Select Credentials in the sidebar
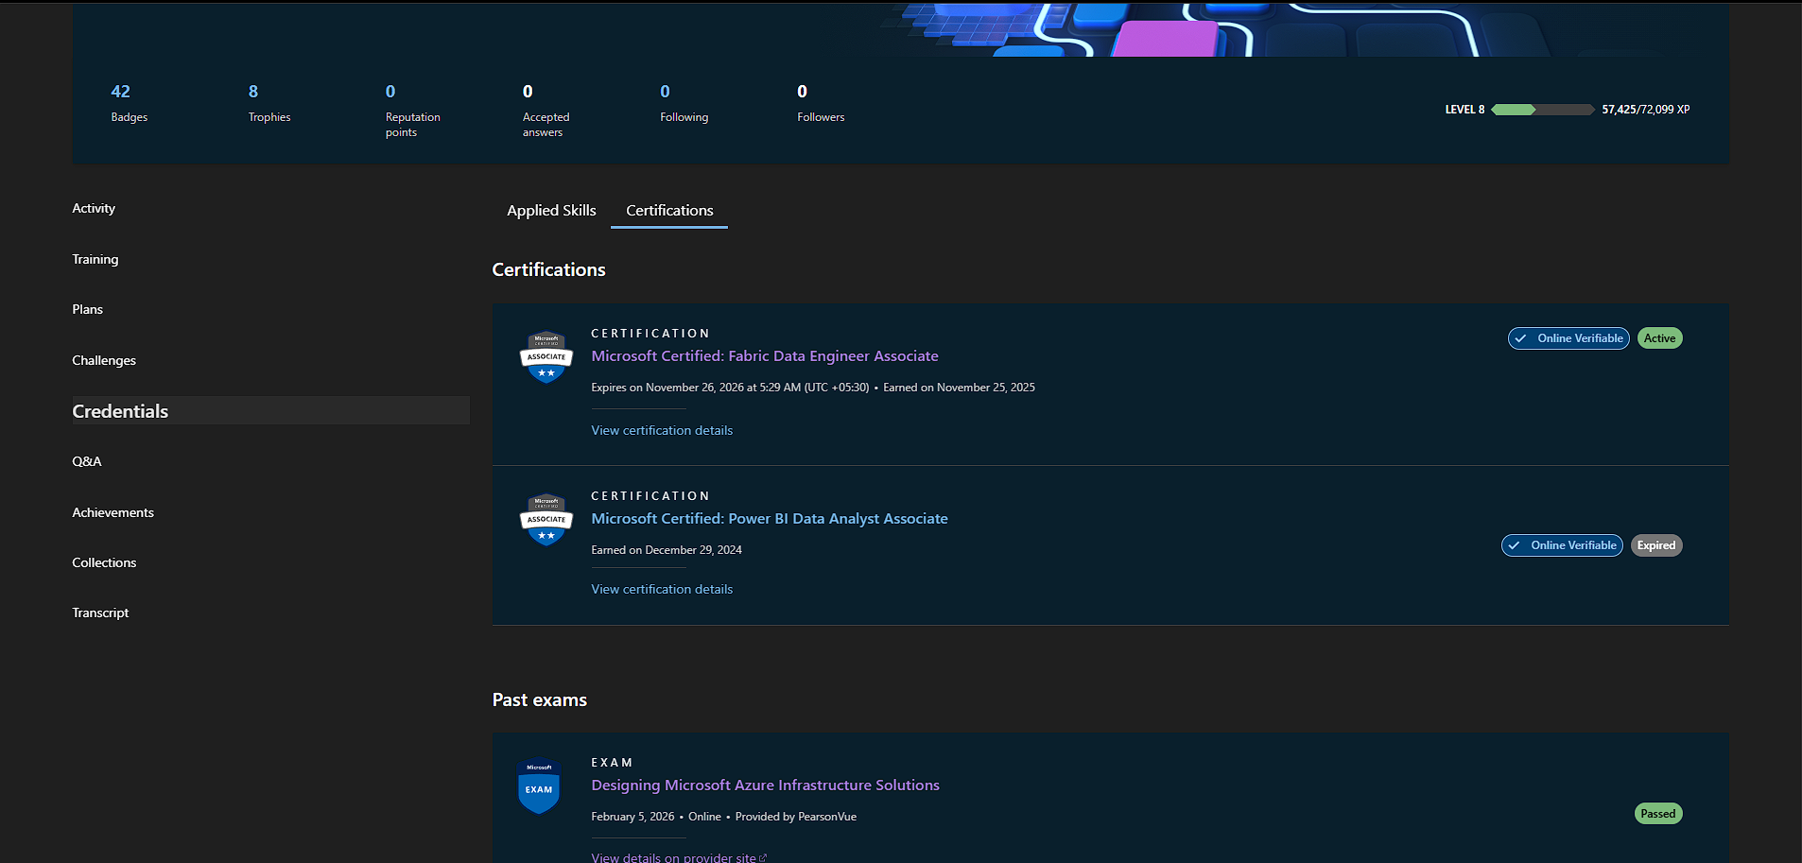The image size is (1802, 863). coord(270,410)
